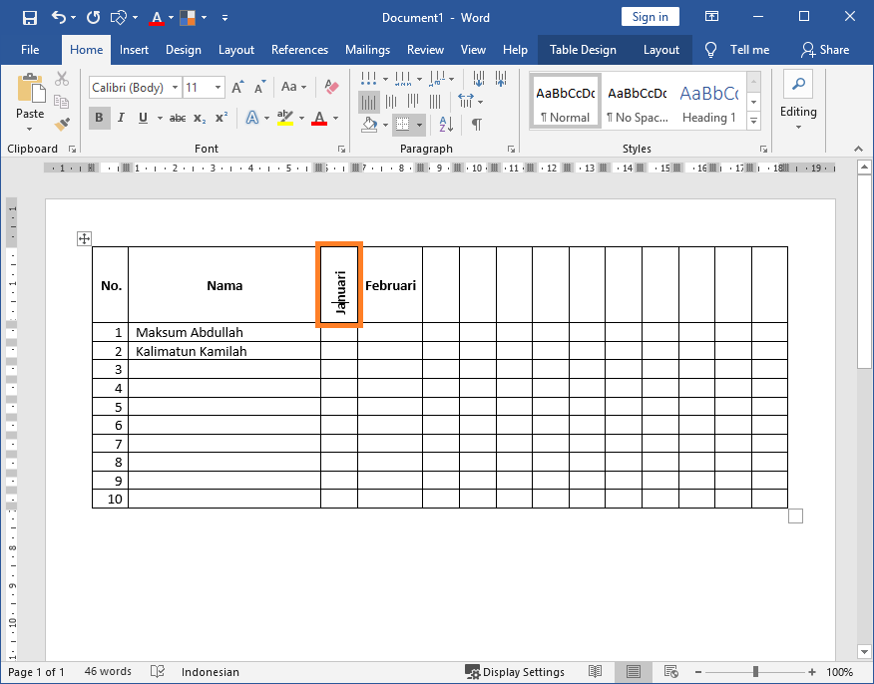874x684 pixels.
Task: Open the Borders dropdown arrow
Action: pos(419,125)
